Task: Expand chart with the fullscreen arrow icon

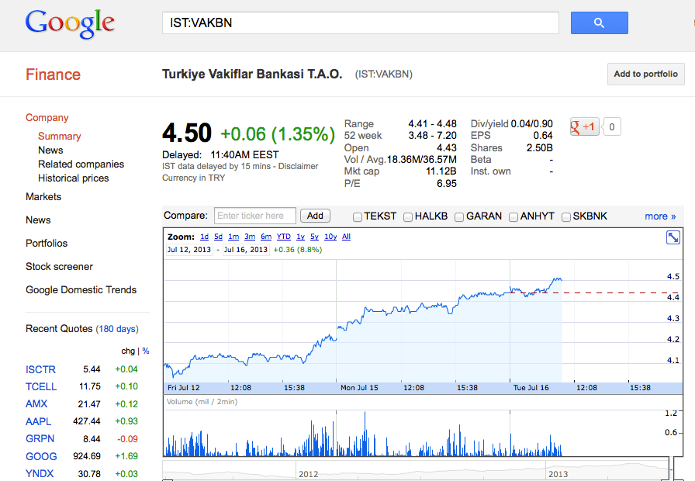Action: click(673, 237)
